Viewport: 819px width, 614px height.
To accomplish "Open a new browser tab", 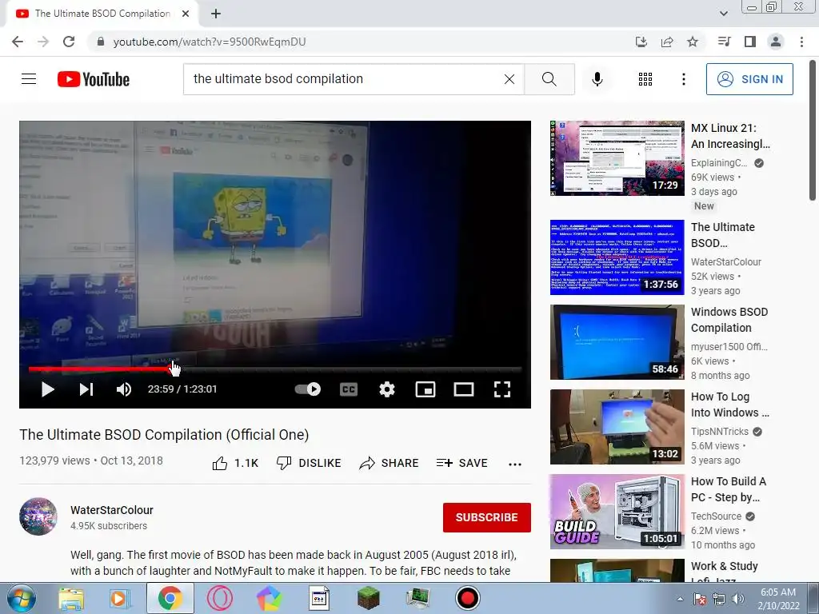I will click(x=216, y=14).
